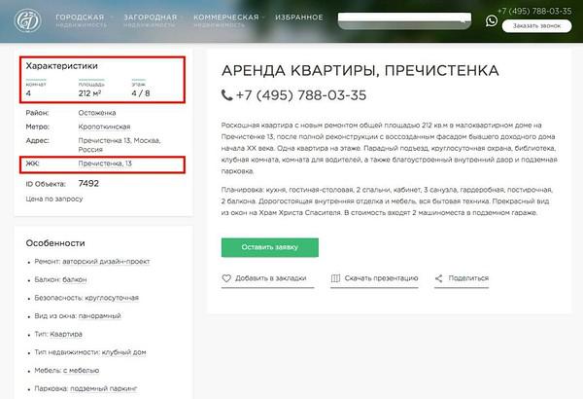Click the heart bookmark icon
Screen dimensions: 583x399
tap(226, 278)
